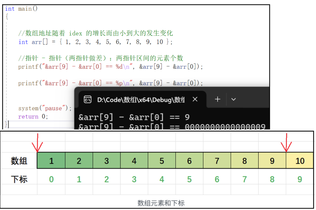Click the comment about 数组地址随着 idex
Image resolution: width=316 pixels, height=210 pixels.
(96, 33)
